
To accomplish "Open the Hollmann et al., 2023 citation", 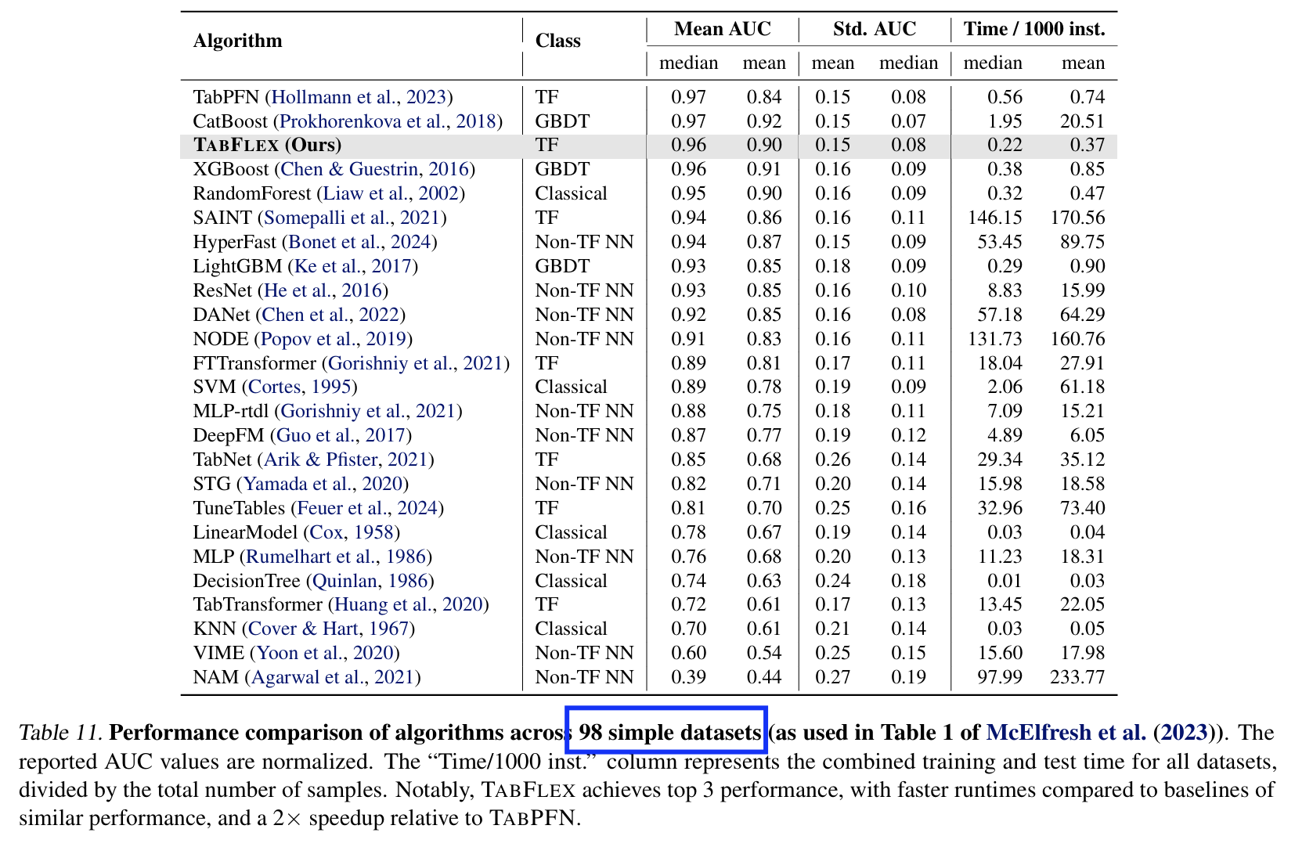I will point(359,97).
